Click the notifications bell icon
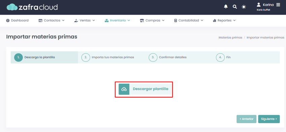The image size is (286, 132). click(226, 7)
